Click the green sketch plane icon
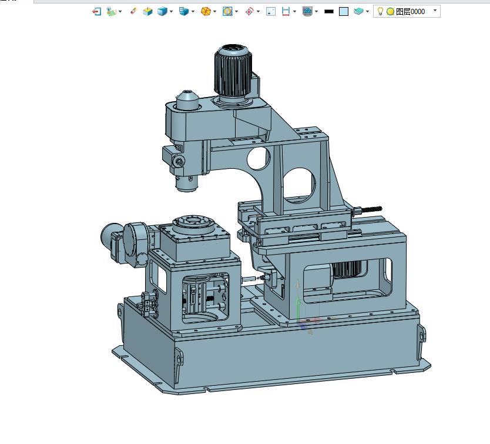The height and width of the screenshot is (444, 490). [x=111, y=12]
